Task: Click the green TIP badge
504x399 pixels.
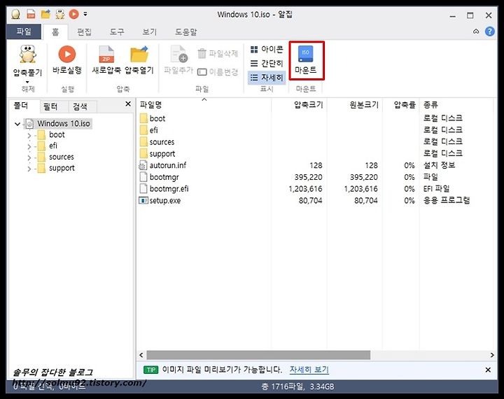Action: (x=150, y=370)
